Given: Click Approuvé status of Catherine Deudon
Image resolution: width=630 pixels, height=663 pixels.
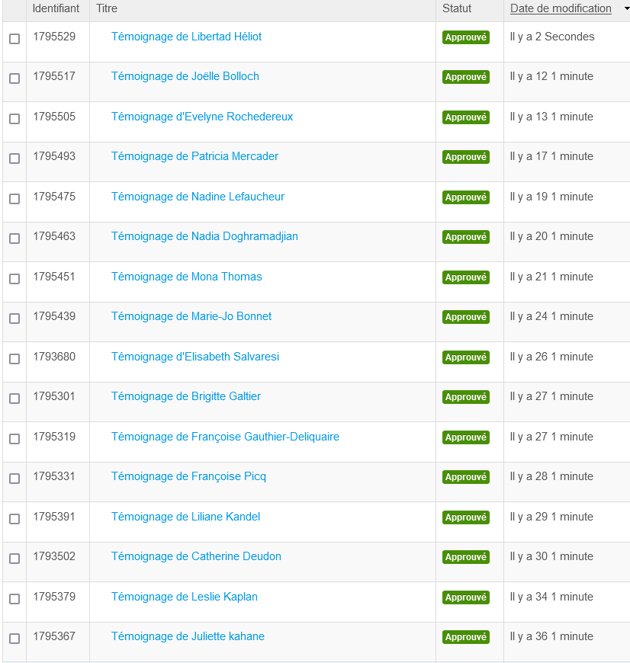Looking at the screenshot, I should (x=465, y=557).
